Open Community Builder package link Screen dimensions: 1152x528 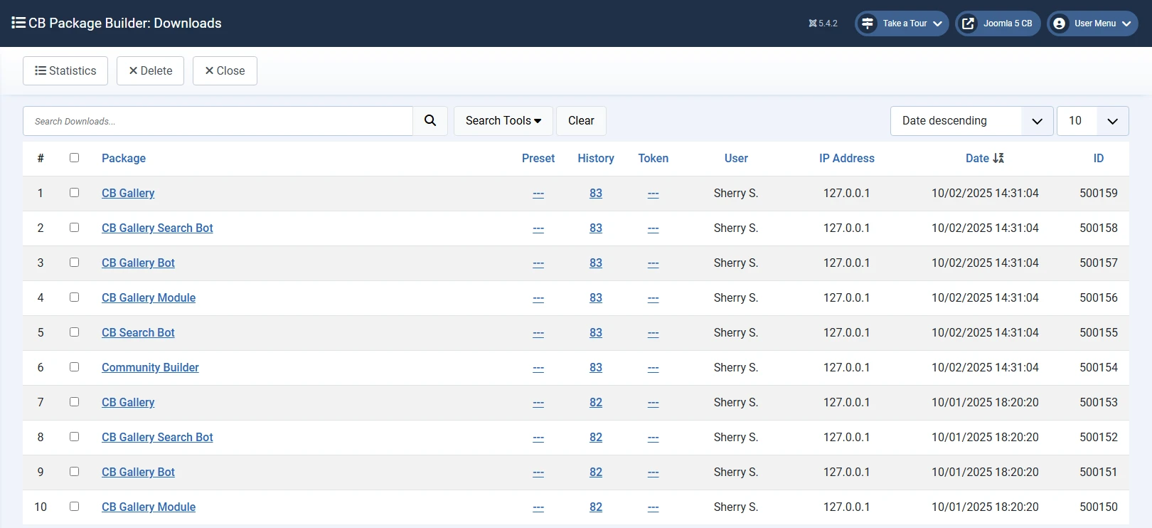coord(150,367)
